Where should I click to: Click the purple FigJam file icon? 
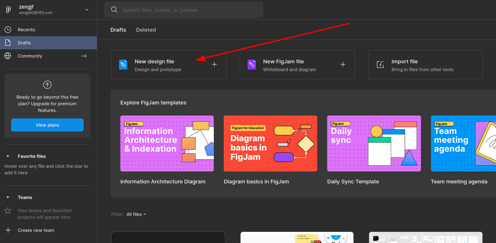click(252, 65)
